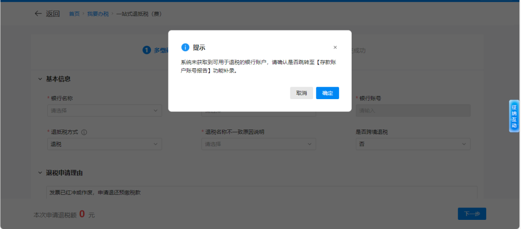
Task: Close the 提示 dialog with the X
Action: [x=335, y=48]
